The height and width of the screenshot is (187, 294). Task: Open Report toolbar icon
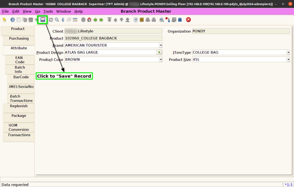pos(136,20)
